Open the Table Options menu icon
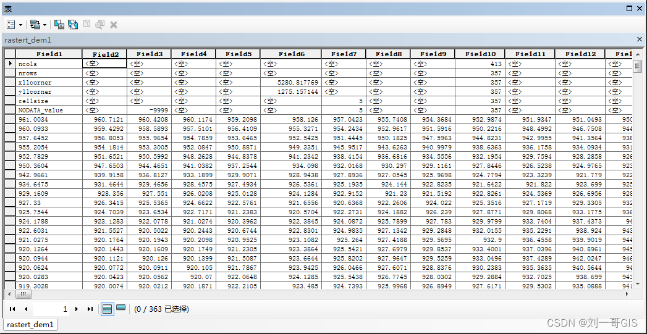Screen dimensions: 647x334 [11, 25]
